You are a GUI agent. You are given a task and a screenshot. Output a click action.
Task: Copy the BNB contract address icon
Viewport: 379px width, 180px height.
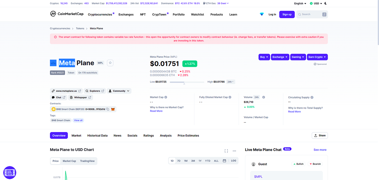[x=108, y=109]
